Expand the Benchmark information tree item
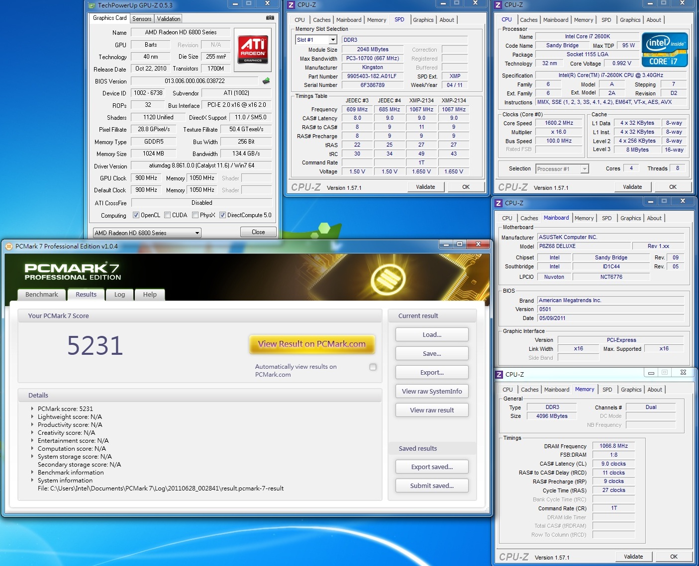This screenshot has width=699, height=566. (x=32, y=473)
